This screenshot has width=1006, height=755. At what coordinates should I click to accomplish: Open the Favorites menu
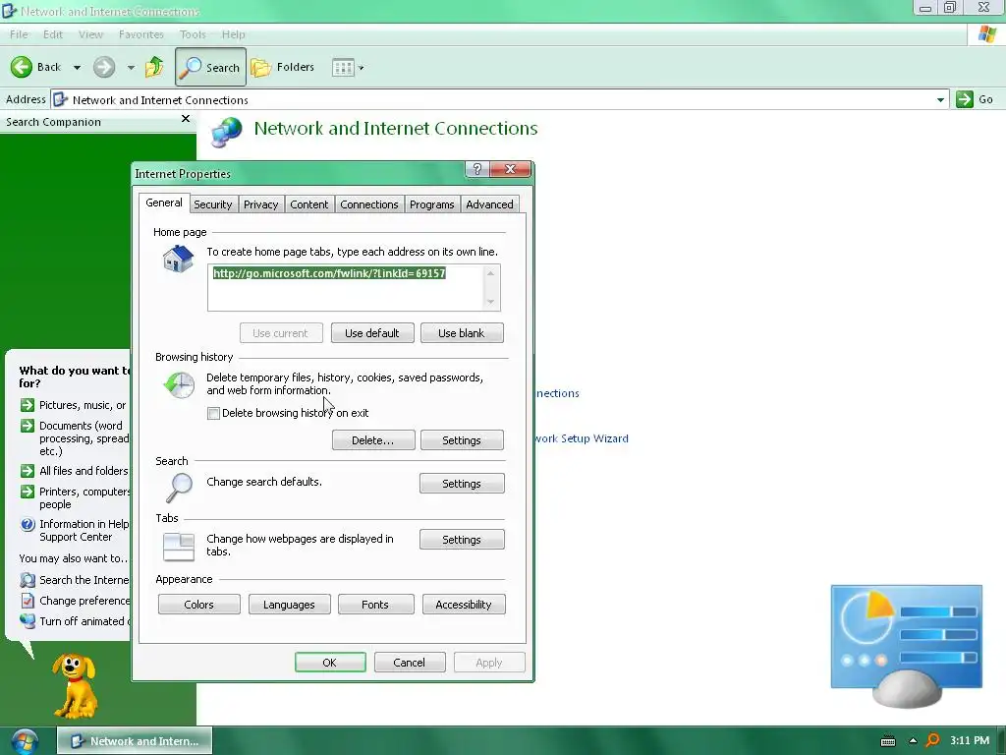pos(141,34)
